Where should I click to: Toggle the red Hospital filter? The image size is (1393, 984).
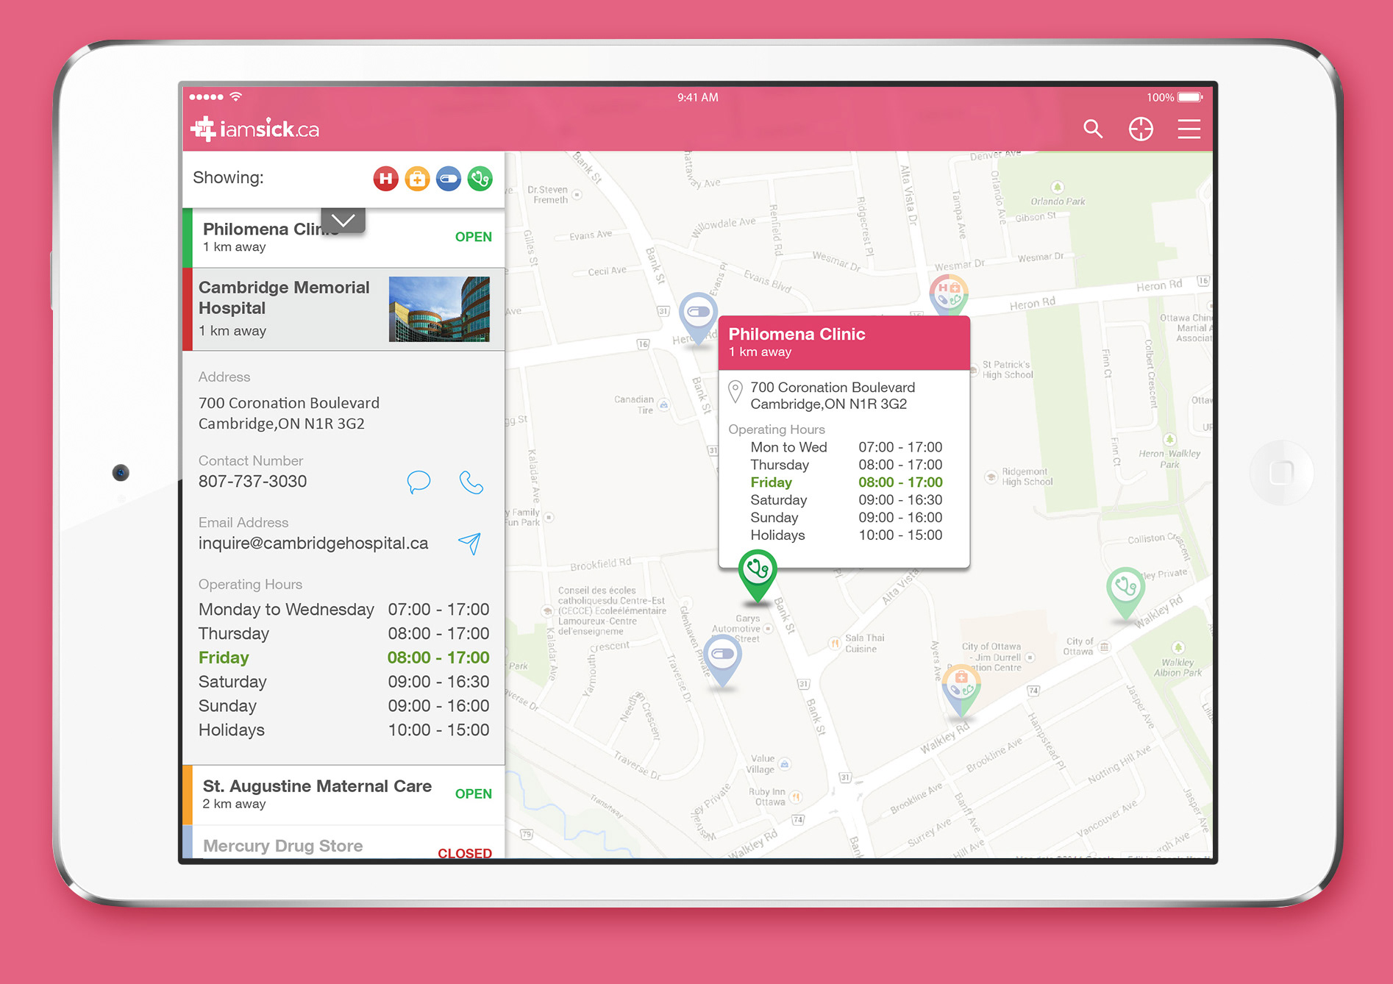pos(385,179)
